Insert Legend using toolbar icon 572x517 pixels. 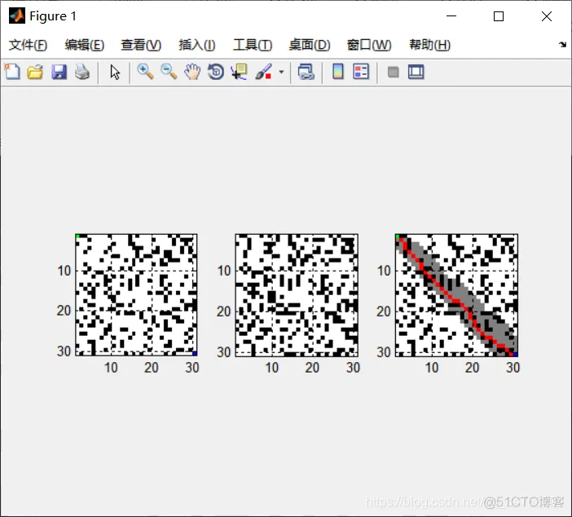361,72
